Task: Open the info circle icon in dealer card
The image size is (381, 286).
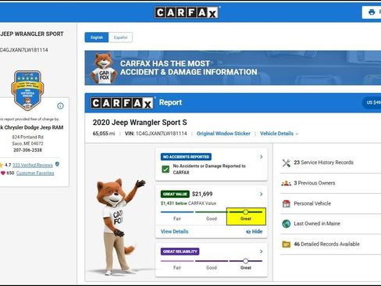Action: tap(60, 105)
